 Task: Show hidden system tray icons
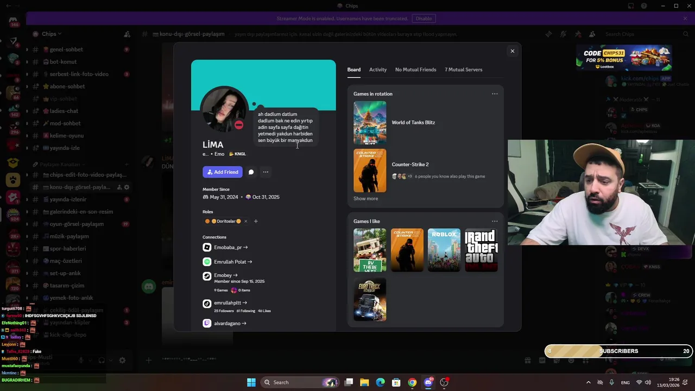(x=588, y=382)
